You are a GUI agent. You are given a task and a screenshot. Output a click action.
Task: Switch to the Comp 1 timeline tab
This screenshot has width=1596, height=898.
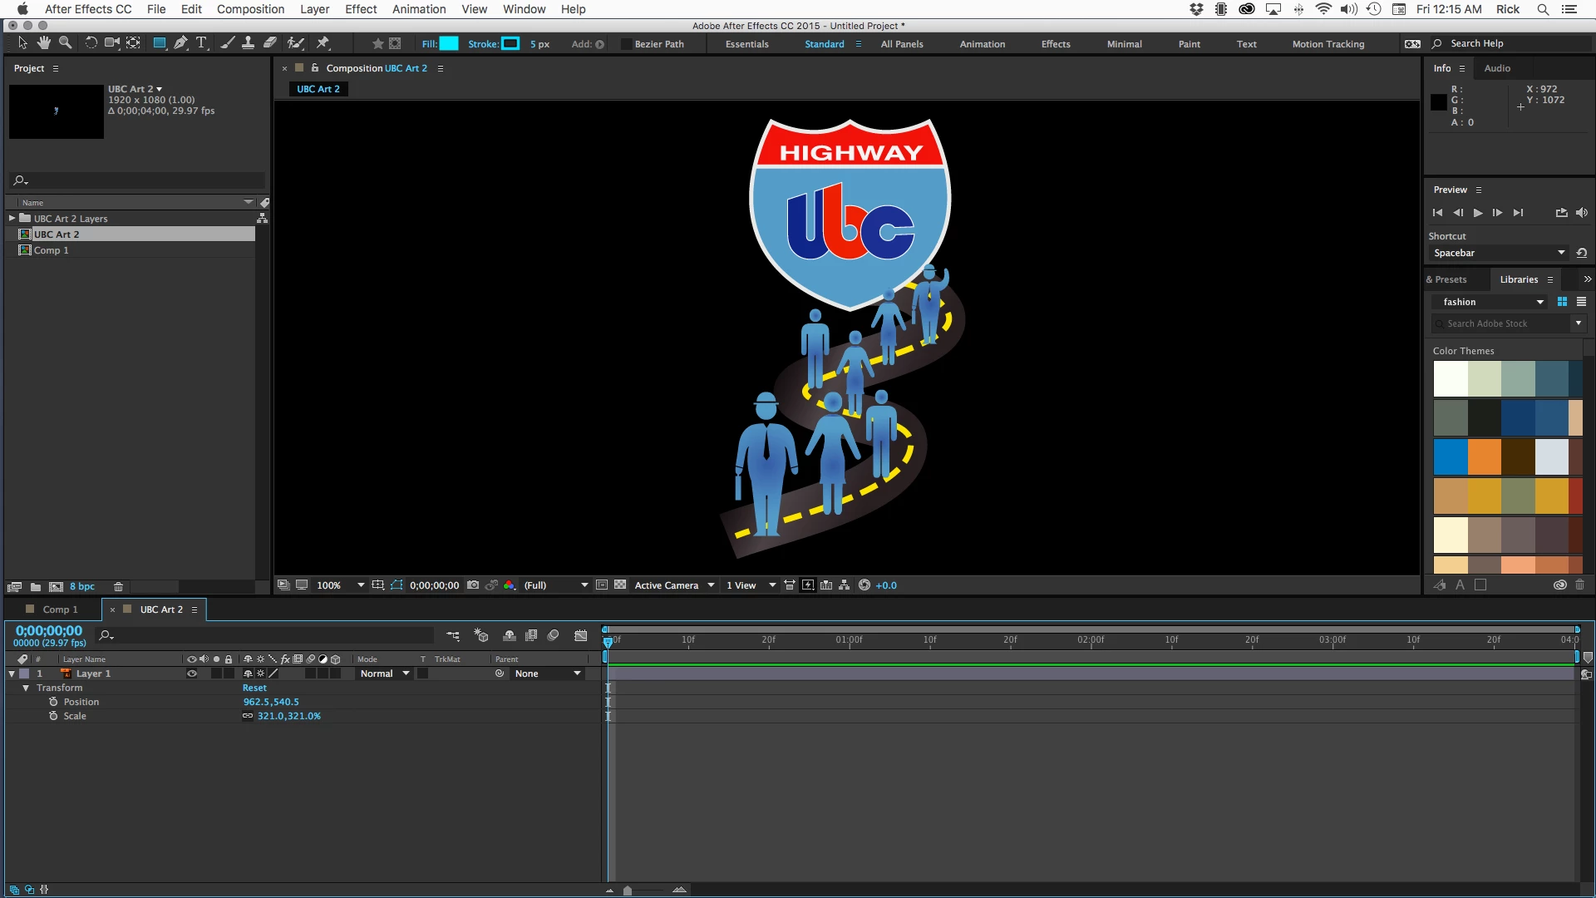point(60,609)
